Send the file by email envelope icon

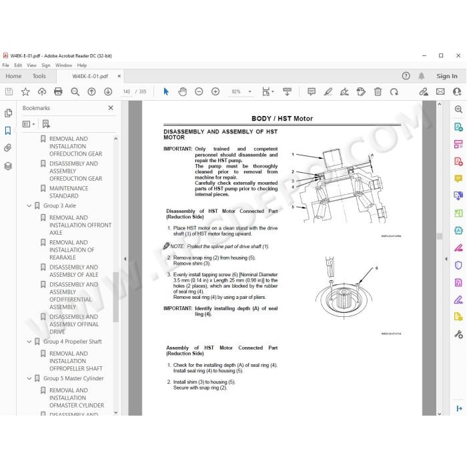(440, 92)
